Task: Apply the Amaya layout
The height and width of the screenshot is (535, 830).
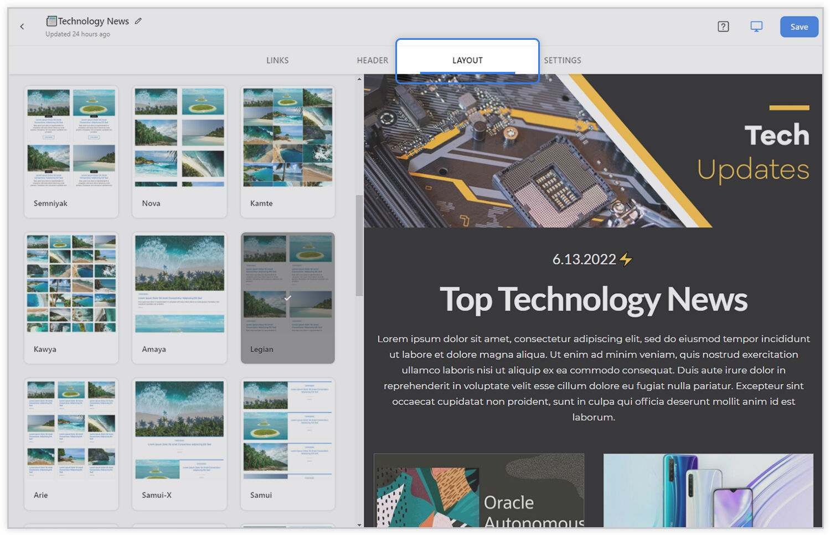Action: tap(179, 298)
